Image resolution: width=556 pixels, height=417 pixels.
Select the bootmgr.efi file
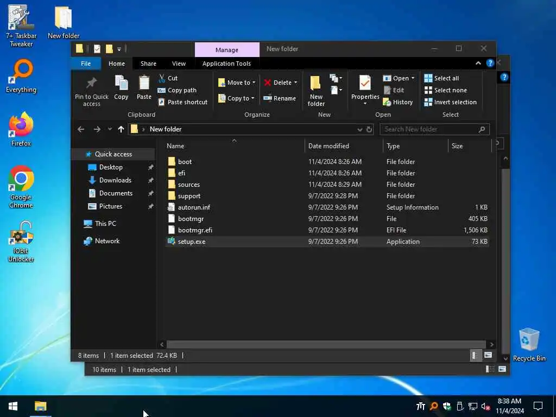(327, 230)
